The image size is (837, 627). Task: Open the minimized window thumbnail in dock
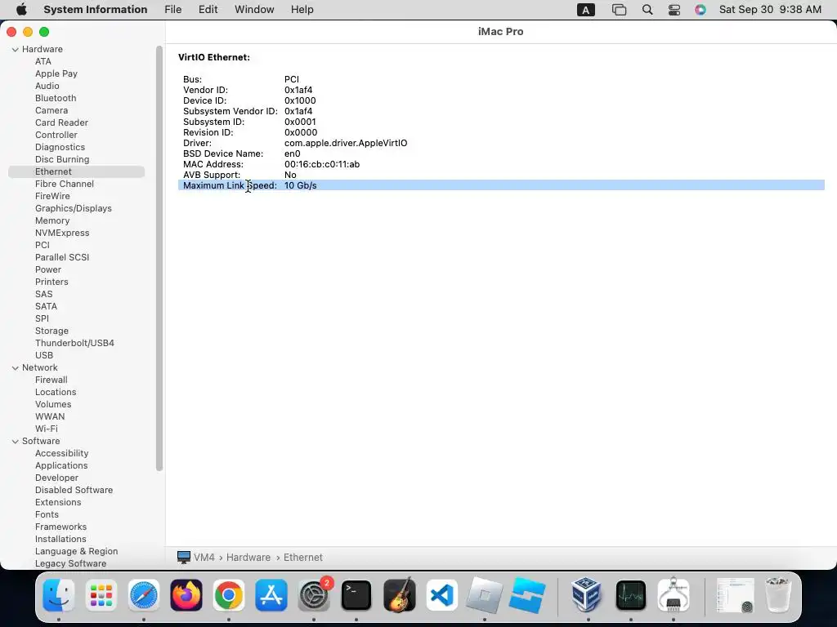point(735,595)
